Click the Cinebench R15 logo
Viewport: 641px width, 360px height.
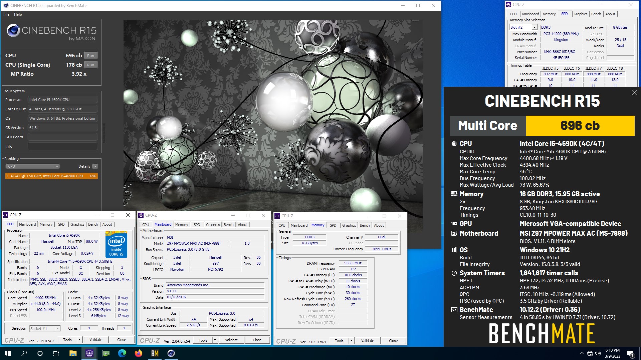[x=51, y=33]
